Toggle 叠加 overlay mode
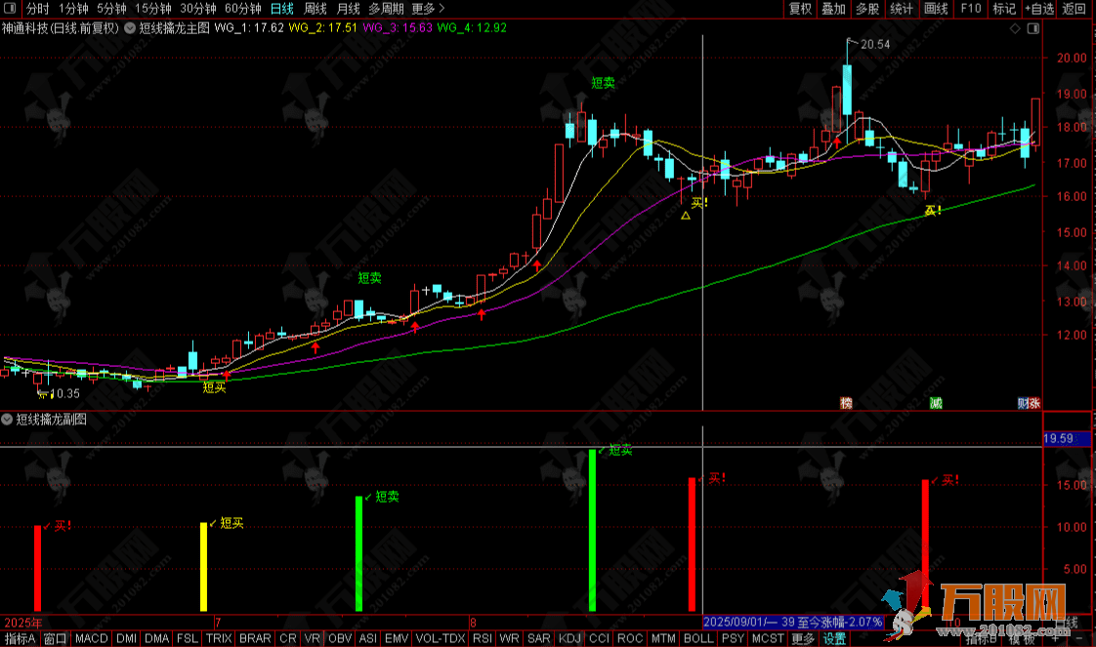 [x=833, y=9]
